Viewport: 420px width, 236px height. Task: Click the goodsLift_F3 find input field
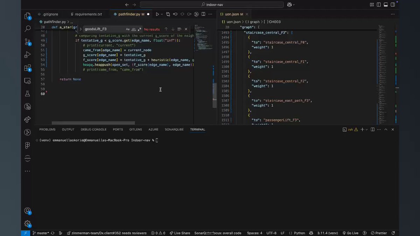point(104,29)
